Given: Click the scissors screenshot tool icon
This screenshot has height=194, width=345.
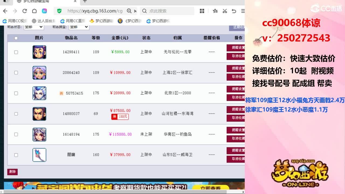Looking at the screenshot, I should tap(225, 11).
